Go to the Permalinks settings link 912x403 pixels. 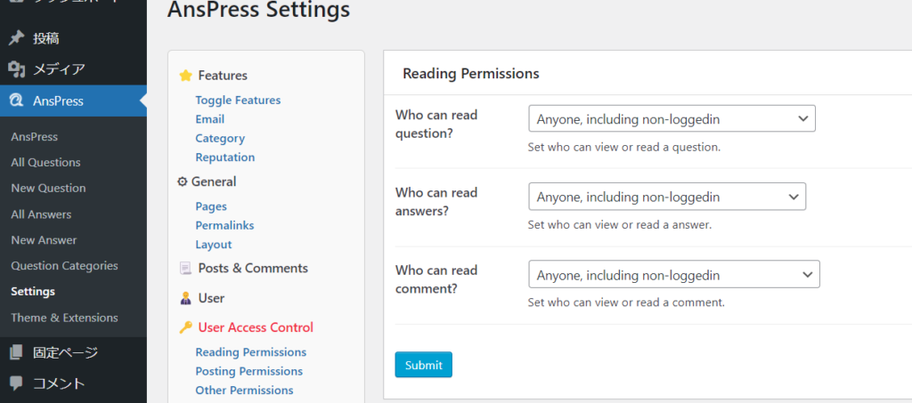(226, 226)
